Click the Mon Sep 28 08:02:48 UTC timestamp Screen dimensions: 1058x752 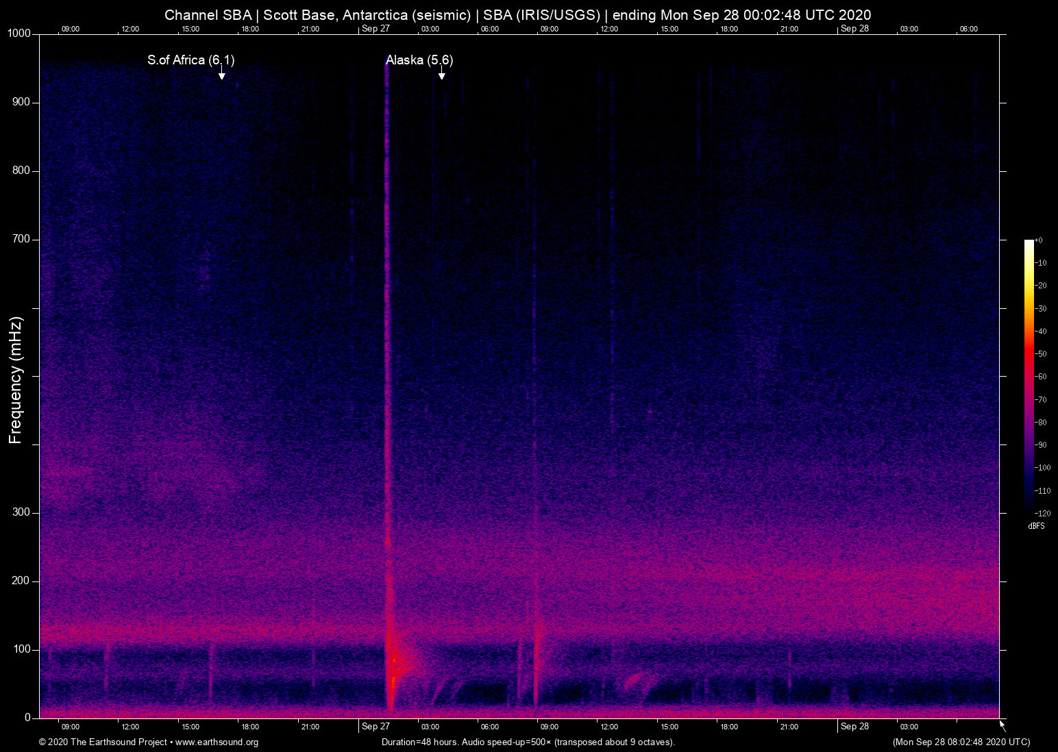click(961, 742)
